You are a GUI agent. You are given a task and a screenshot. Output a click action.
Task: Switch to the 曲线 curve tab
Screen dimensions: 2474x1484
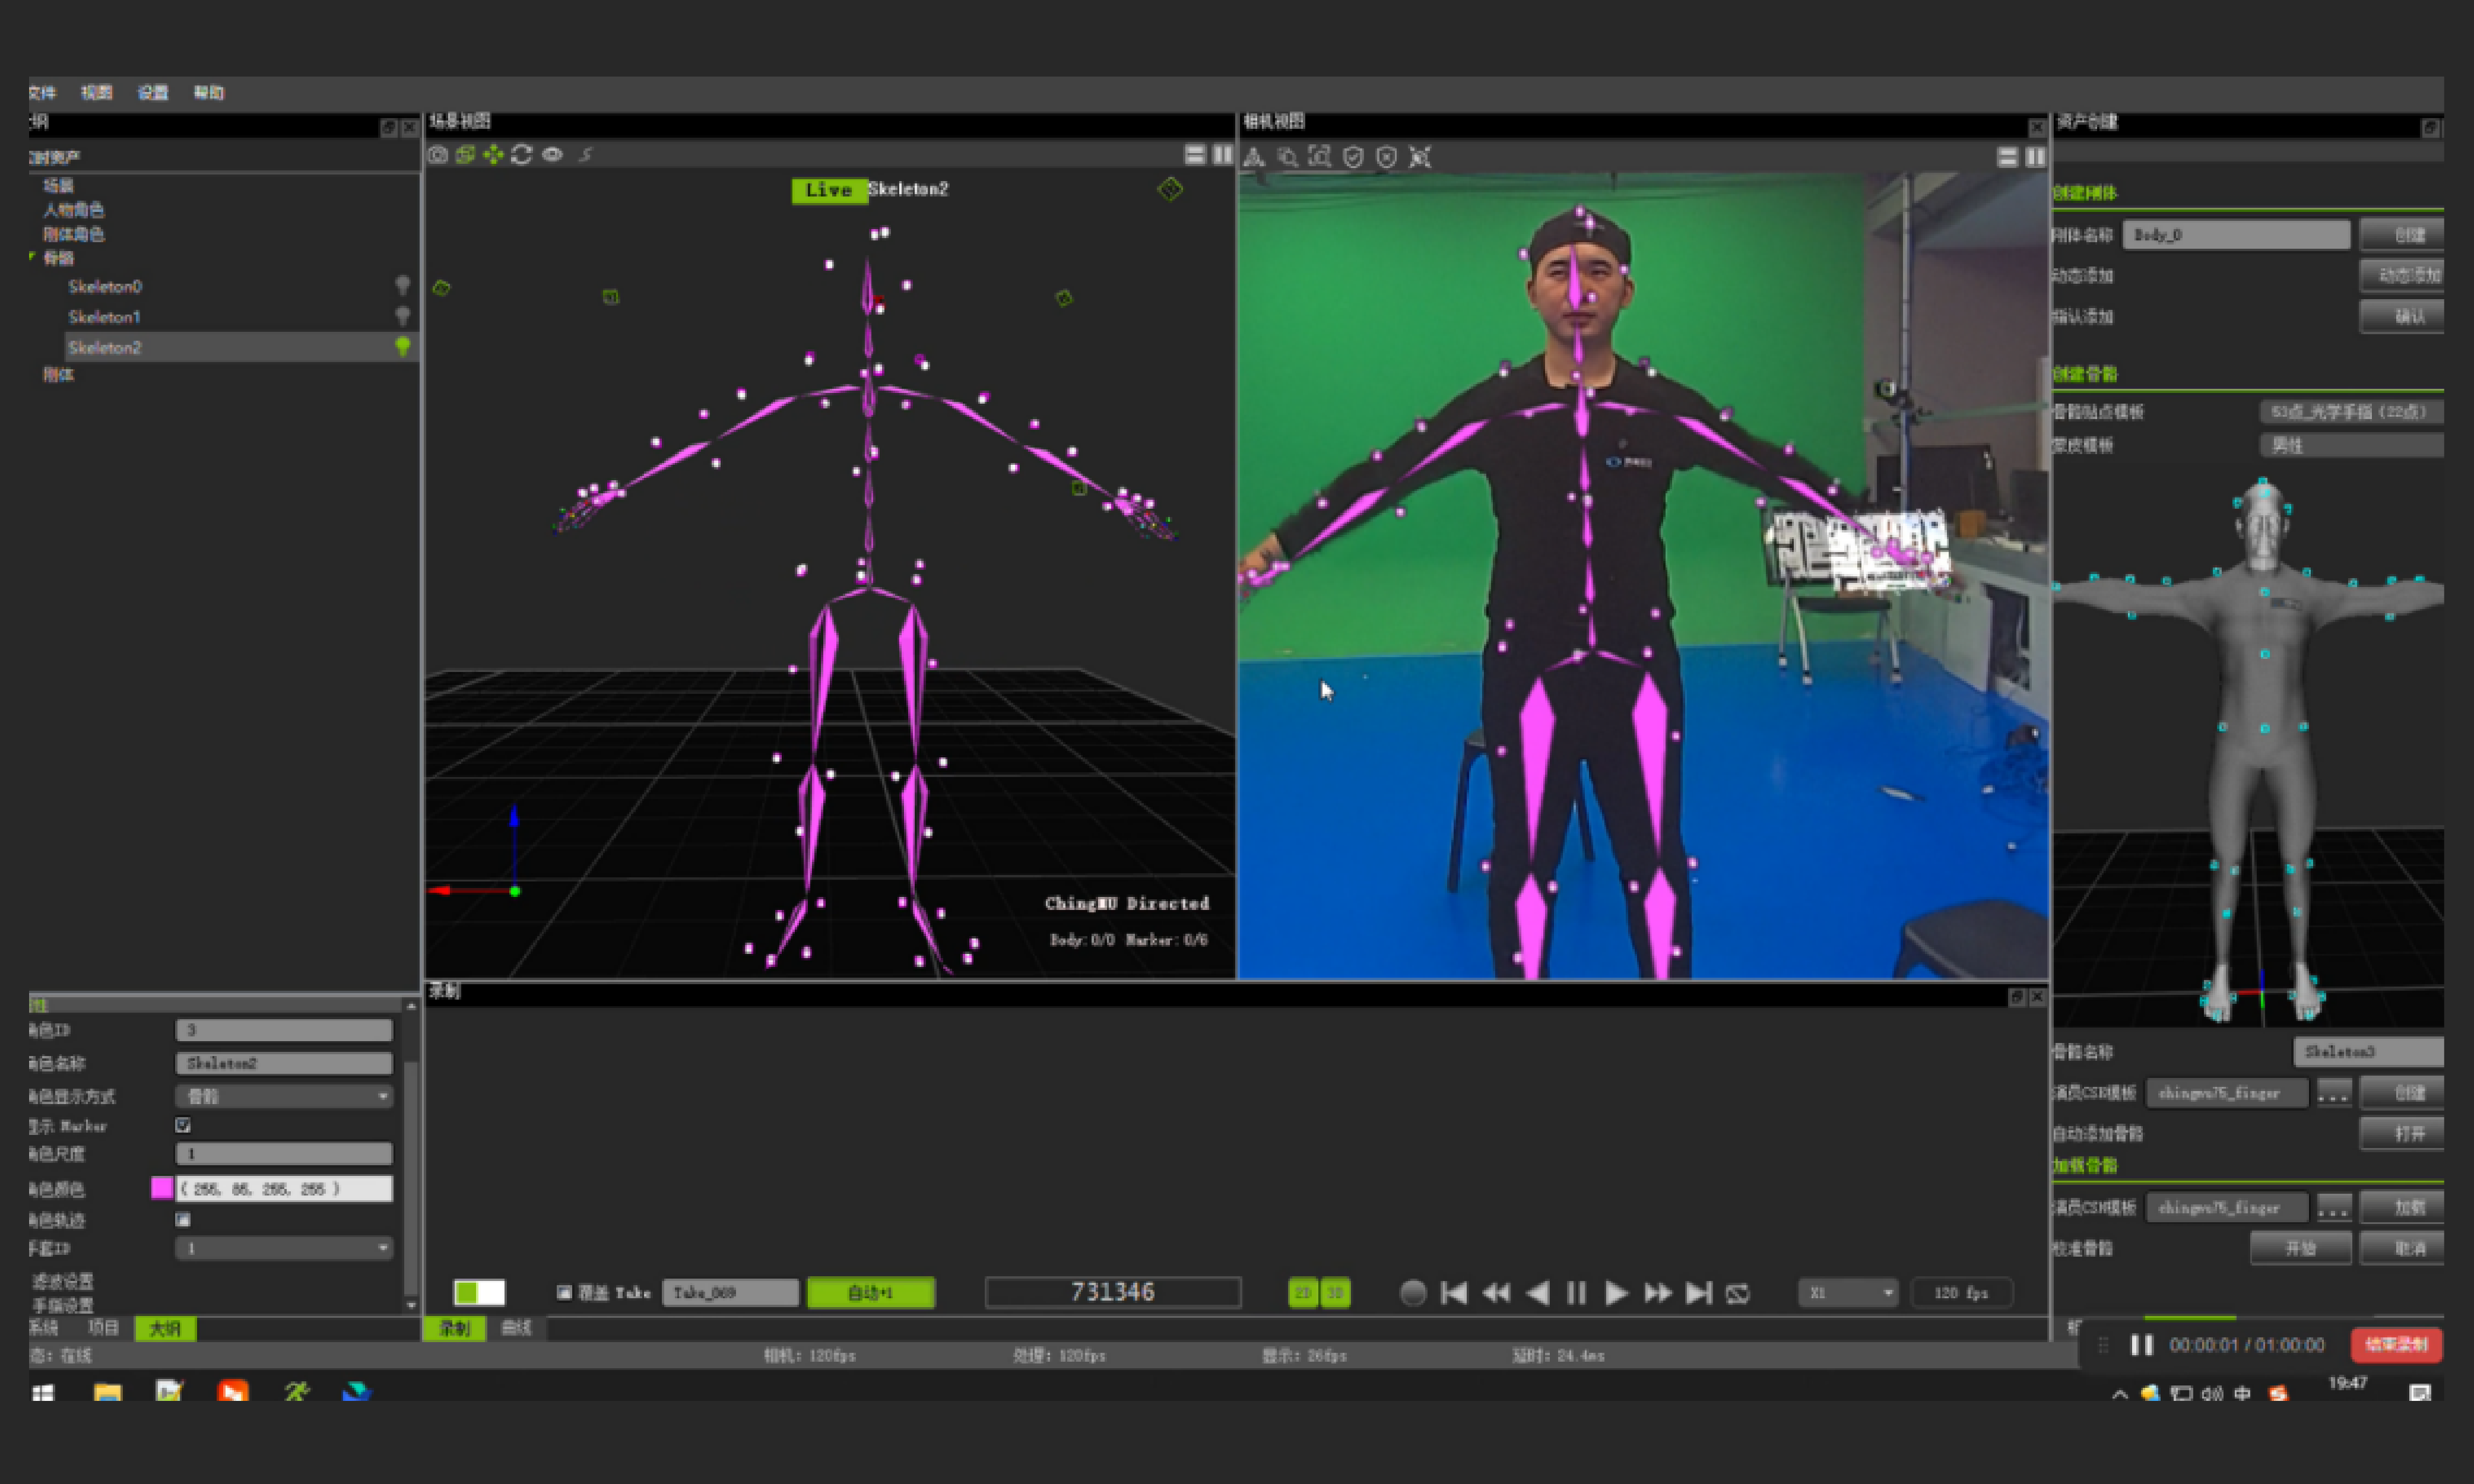516,1328
